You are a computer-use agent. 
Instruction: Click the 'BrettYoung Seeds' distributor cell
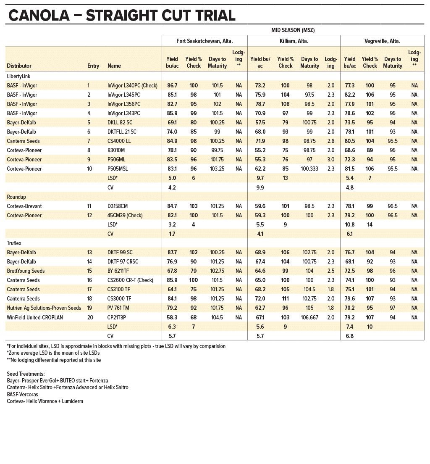point(26,271)
